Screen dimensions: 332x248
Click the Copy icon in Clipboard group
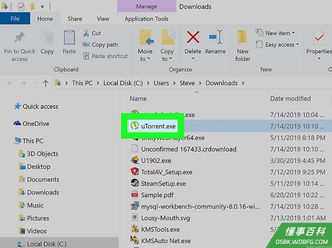point(47,37)
